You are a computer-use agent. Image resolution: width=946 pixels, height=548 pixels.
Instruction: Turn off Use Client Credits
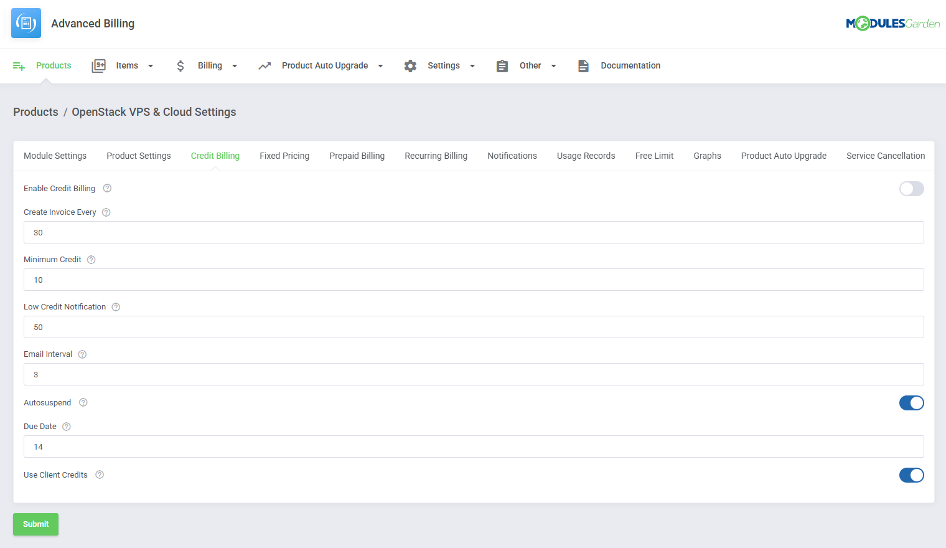pyautogui.click(x=911, y=475)
